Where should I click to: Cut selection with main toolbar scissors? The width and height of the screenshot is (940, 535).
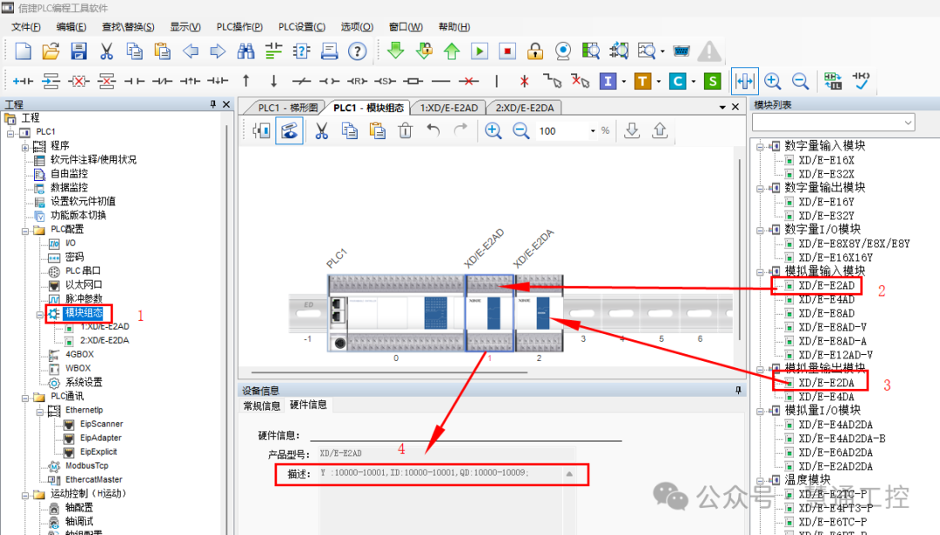(106, 51)
